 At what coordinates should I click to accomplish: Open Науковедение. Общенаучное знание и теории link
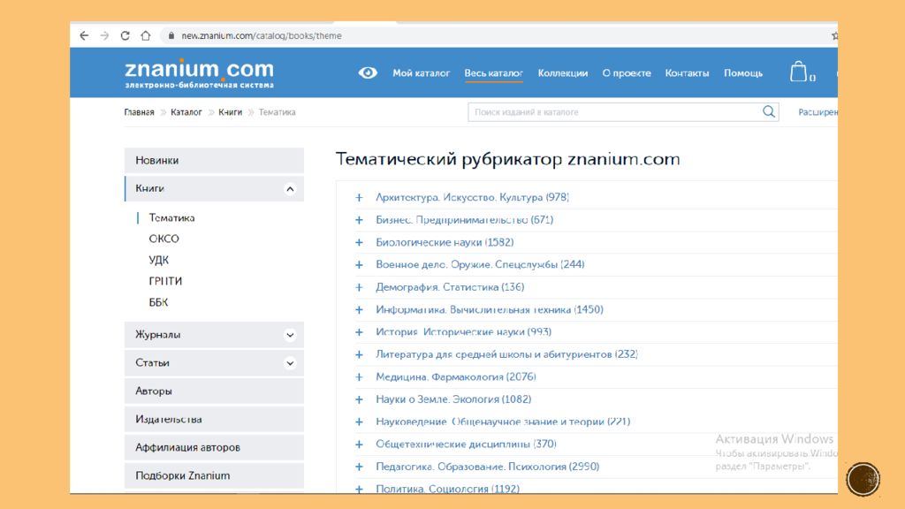503,422
